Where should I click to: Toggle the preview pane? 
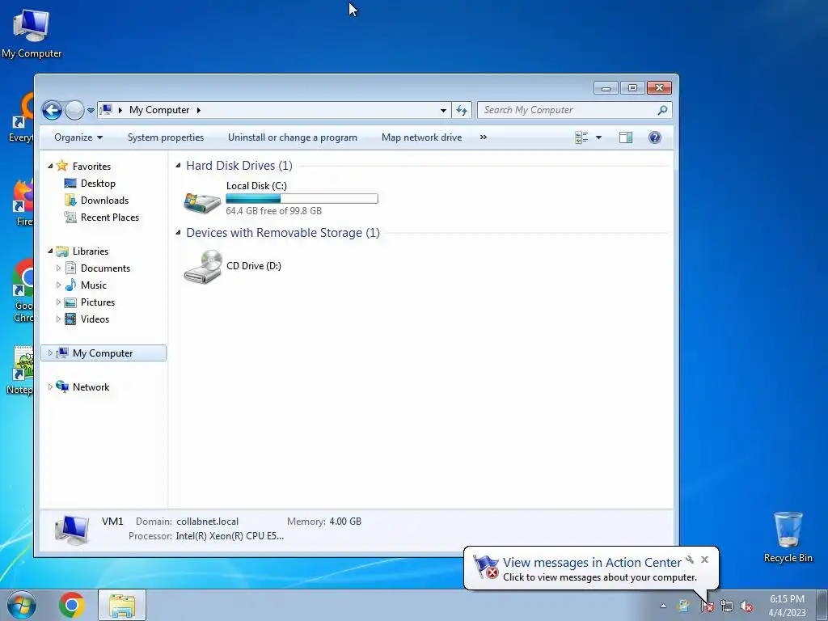pos(626,137)
